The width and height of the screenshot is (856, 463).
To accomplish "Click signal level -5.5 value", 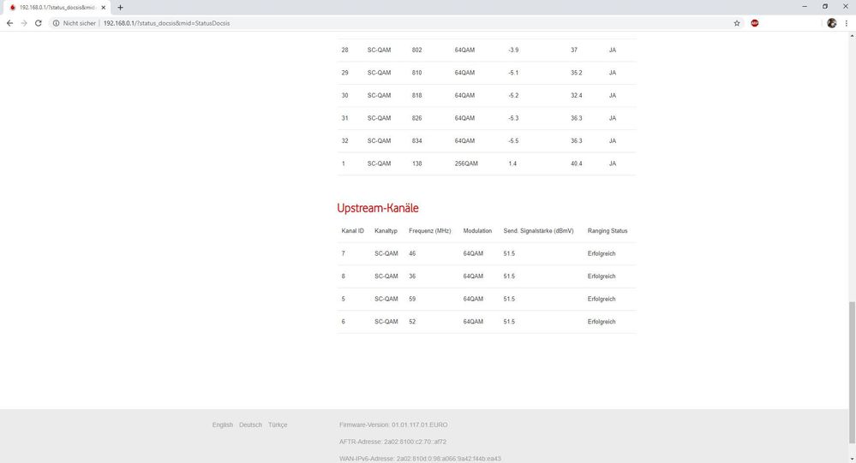I will 513,140.
